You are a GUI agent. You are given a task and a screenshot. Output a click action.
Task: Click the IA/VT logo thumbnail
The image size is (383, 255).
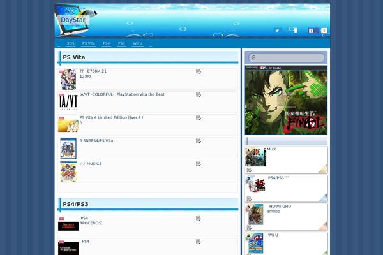click(x=68, y=102)
